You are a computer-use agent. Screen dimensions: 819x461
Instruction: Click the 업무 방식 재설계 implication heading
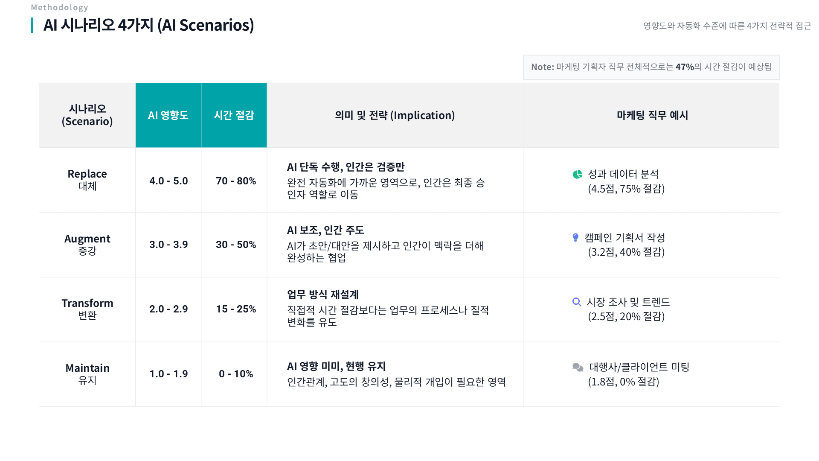[322, 295]
